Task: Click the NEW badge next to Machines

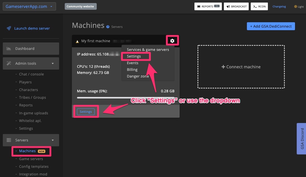Action: [41, 151]
